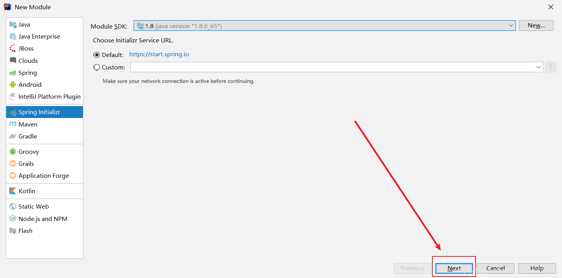Open the Module SDK dropdown
Screen dimensions: 562x278
coord(324,25)
